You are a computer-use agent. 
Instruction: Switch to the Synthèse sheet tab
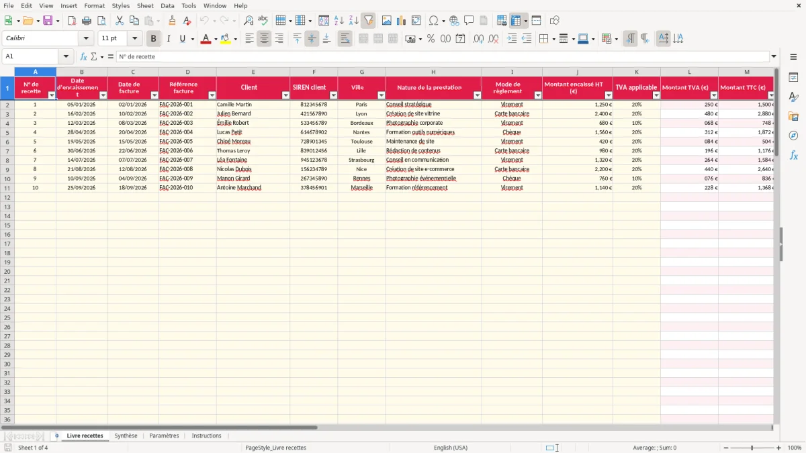126,436
